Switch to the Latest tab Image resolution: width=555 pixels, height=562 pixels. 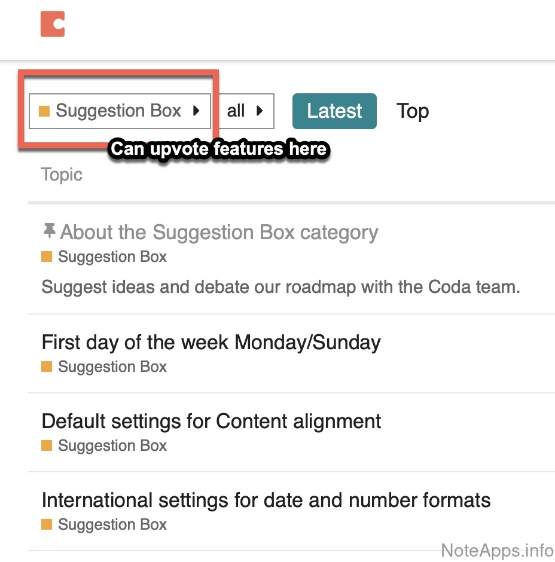(x=334, y=111)
